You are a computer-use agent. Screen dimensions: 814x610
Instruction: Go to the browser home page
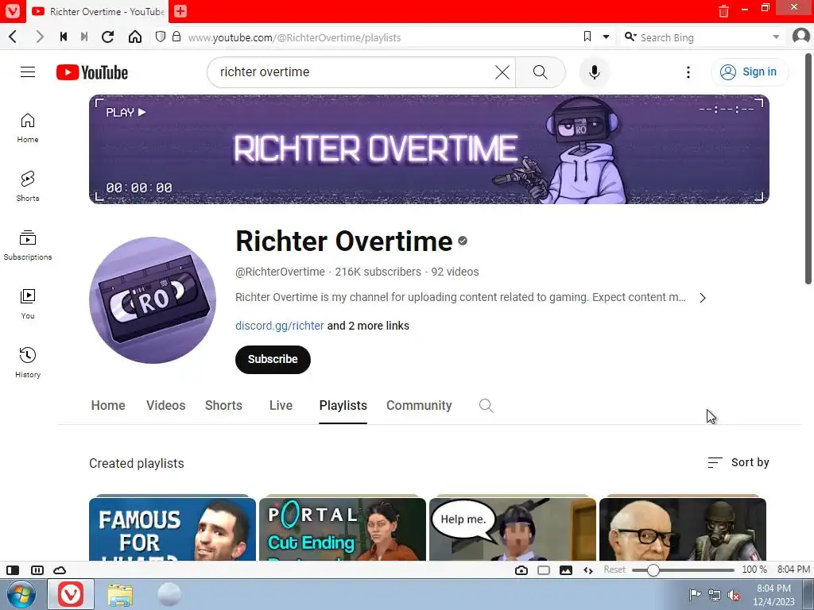tap(135, 37)
